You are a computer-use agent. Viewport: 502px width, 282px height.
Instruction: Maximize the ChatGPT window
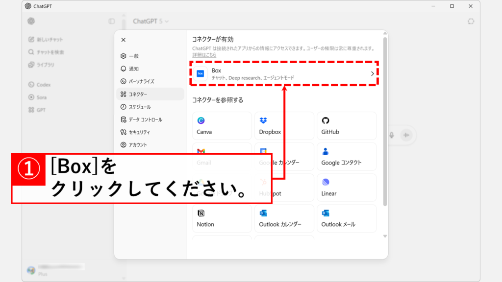(452, 6)
